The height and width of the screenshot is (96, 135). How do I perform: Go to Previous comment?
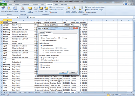point(41,9)
